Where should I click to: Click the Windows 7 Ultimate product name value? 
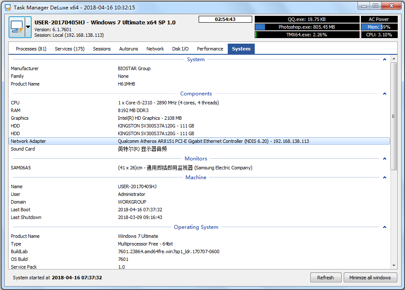tap(138, 236)
